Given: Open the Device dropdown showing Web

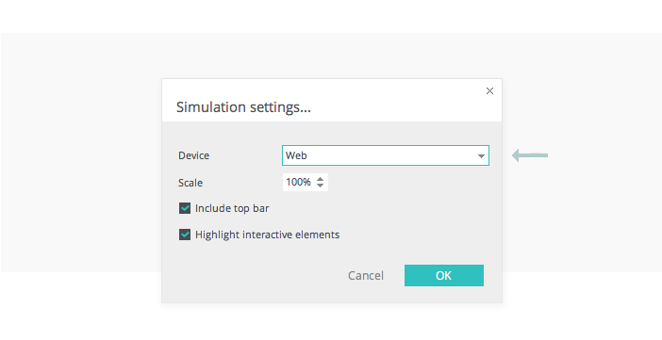Looking at the screenshot, I should click(386, 155).
